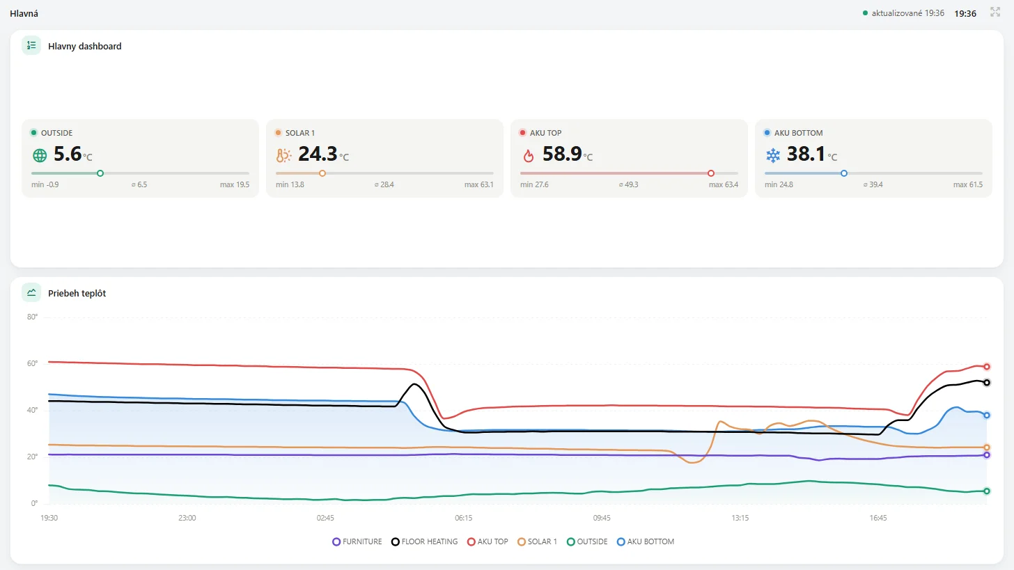
Task: Hide the SOLAR 1 legend series
Action: coord(537,541)
